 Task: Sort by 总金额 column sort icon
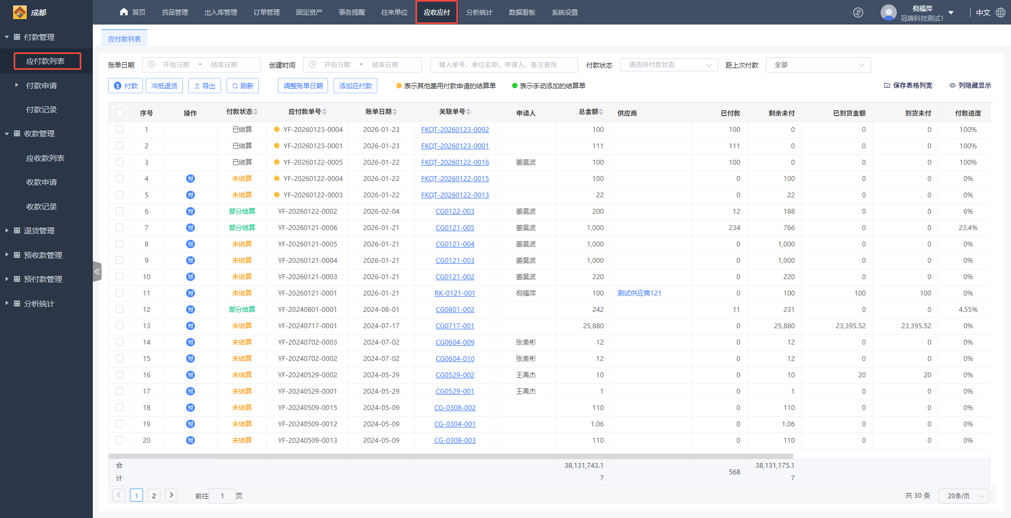pyautogui.click(x=601, y=112)
